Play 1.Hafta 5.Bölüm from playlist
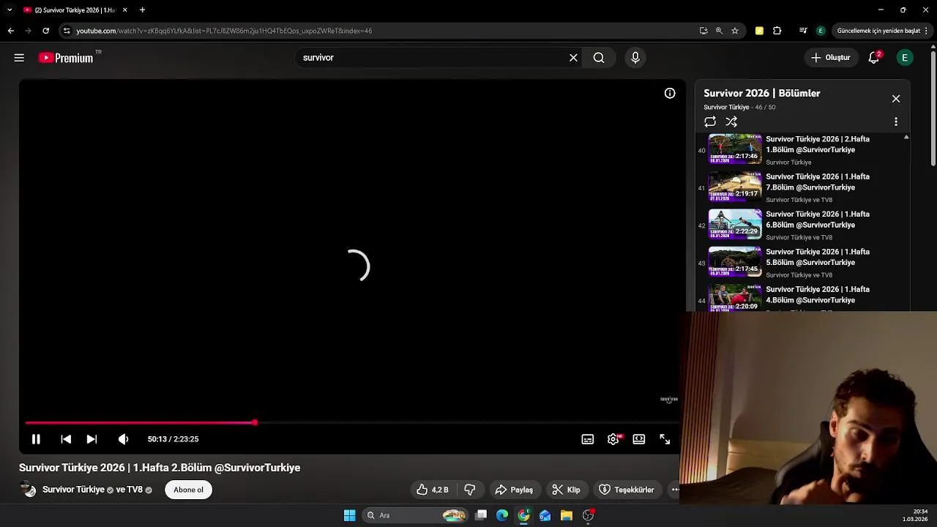937x527 pixels. pyautogui.click(x=803, y=262)
